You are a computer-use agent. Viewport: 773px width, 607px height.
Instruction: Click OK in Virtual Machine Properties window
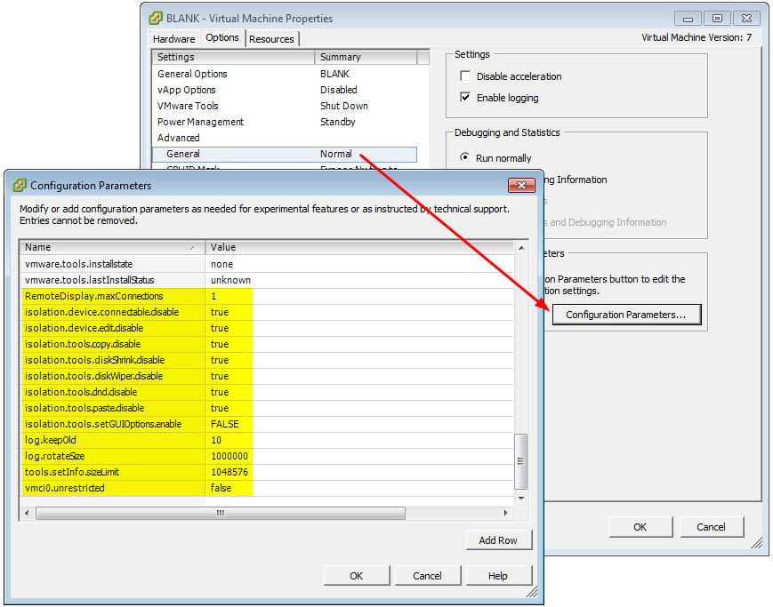coord(640,527)
